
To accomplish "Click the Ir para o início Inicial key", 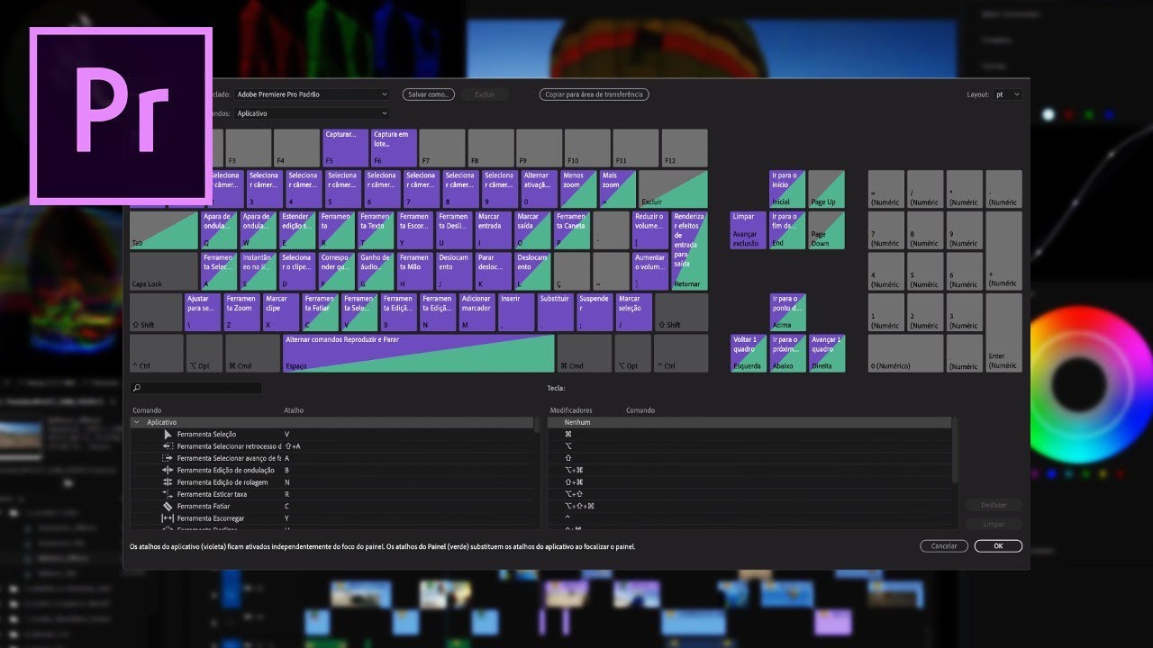I will point(787,189).
